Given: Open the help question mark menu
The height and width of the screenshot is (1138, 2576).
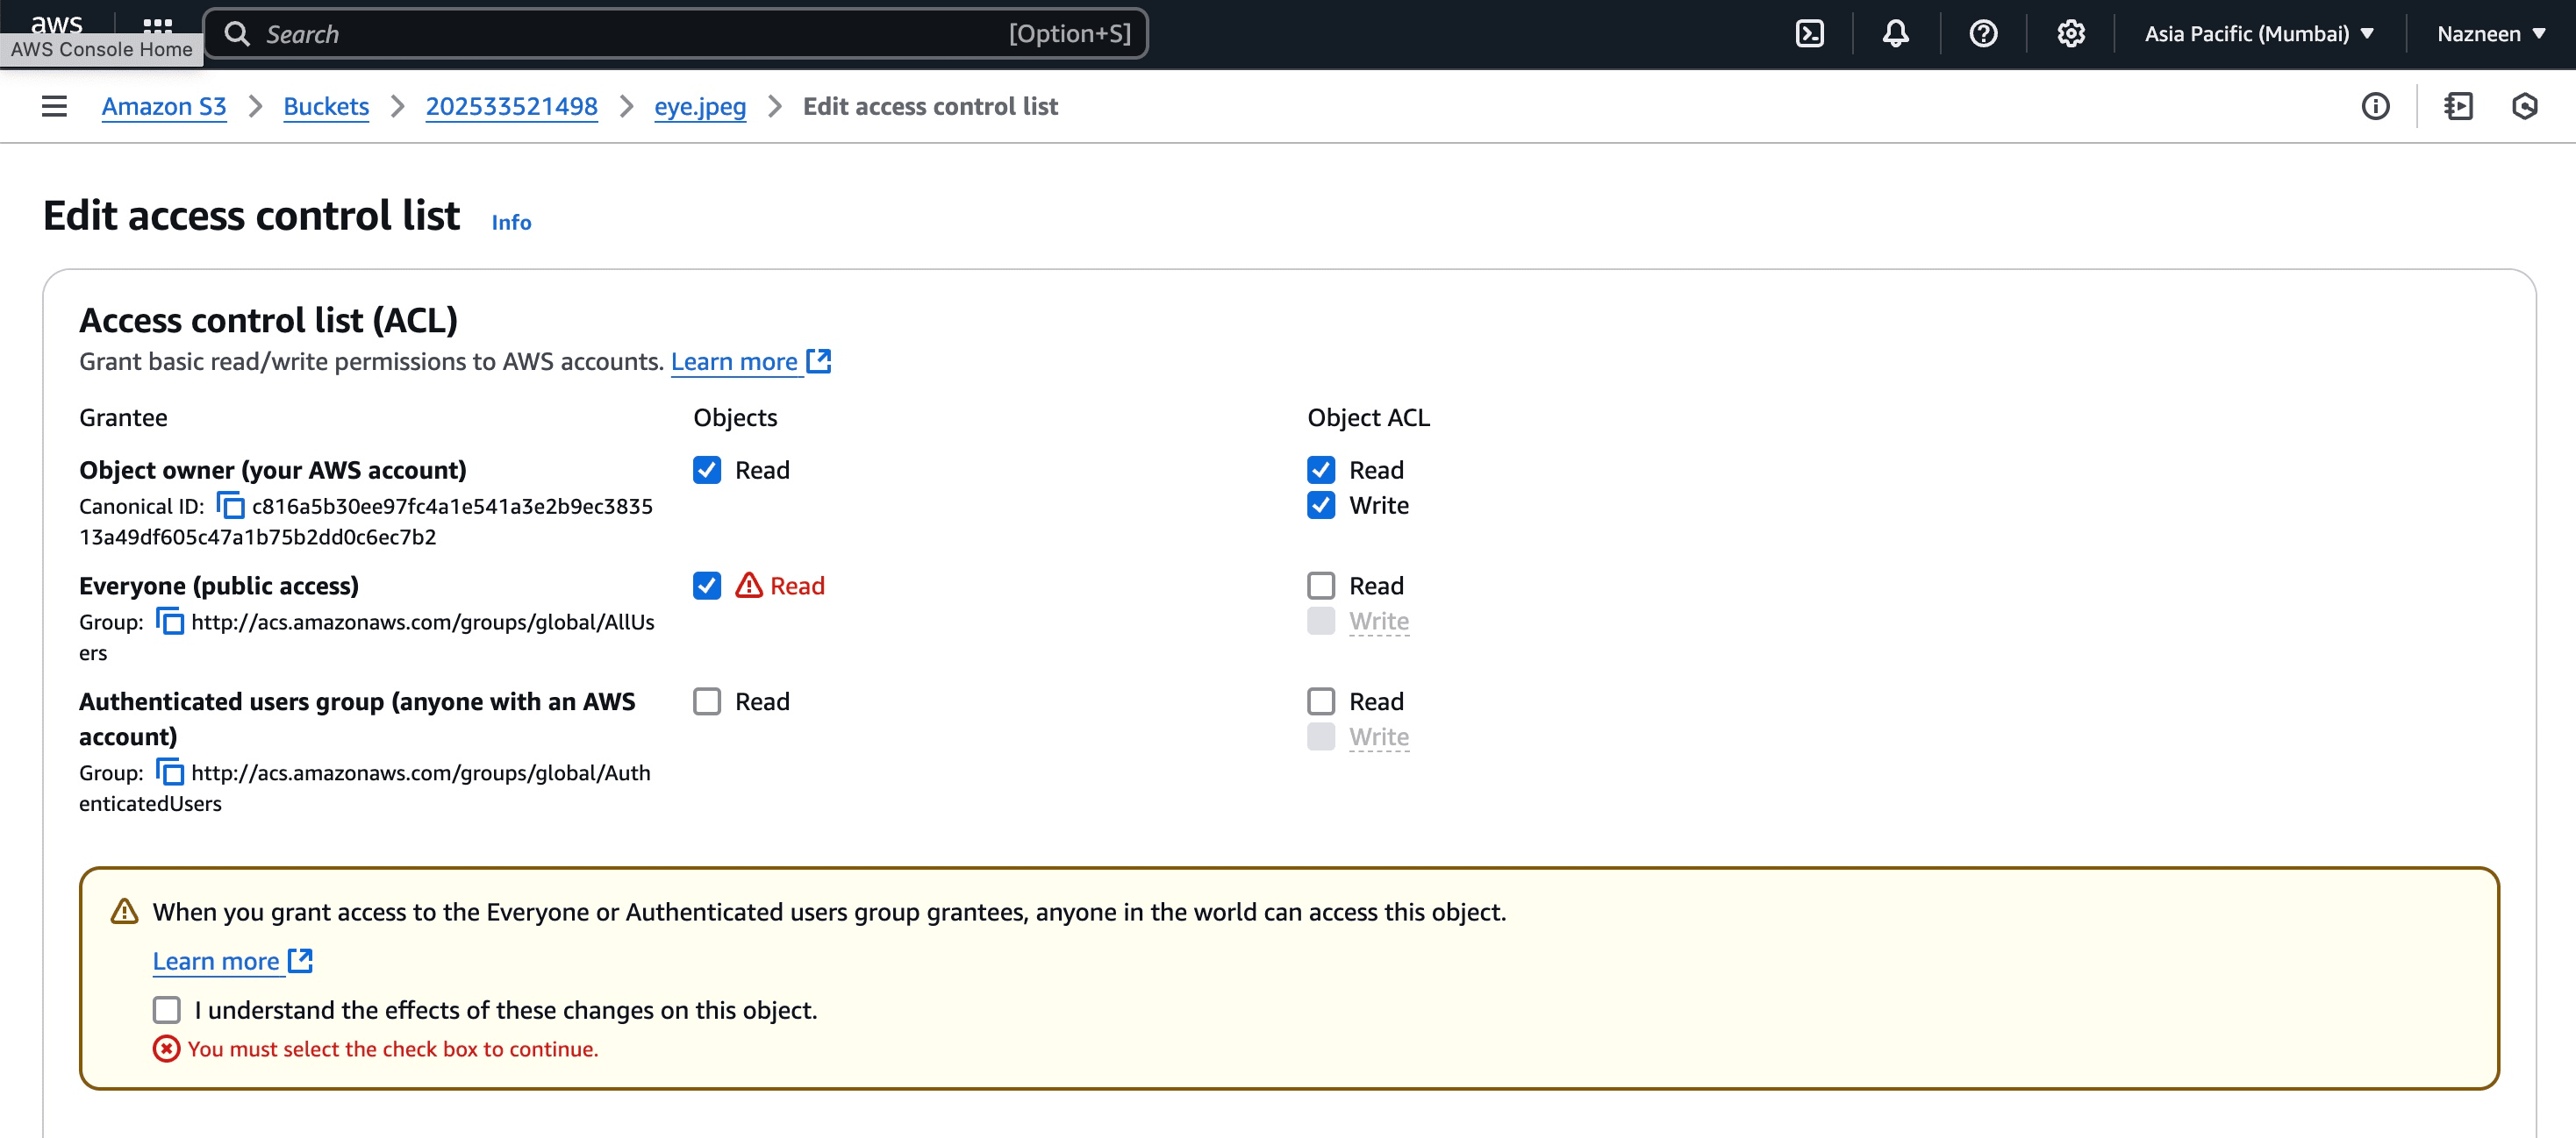Looking at the screenshot, I should [x=1983, y=34].
